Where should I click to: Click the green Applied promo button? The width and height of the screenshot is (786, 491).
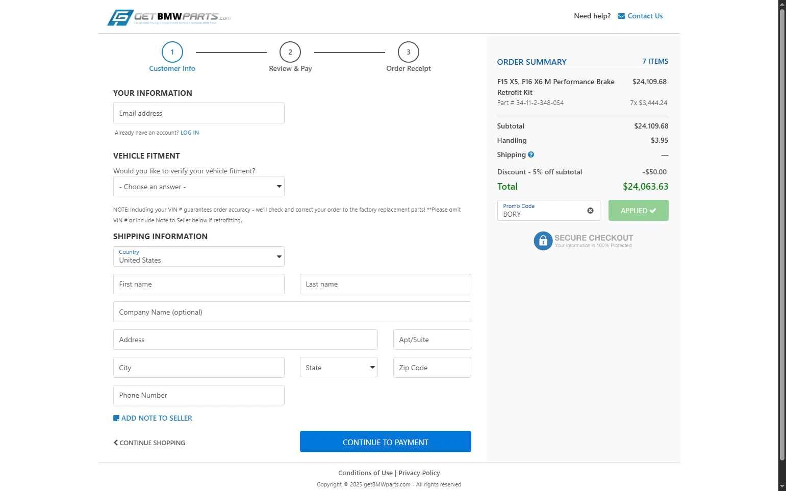coord(638,211)
